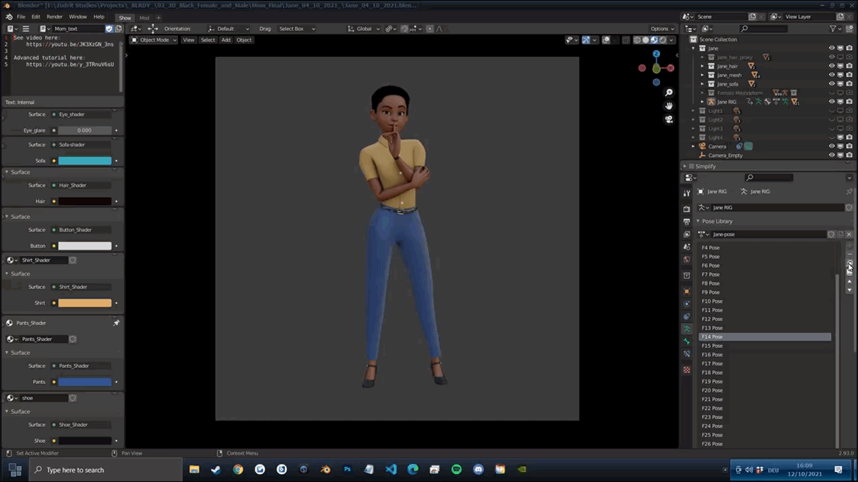Click the Blender icon in the Windows taskbar
This screenshot has height=482, width=858.
(326, 470)
